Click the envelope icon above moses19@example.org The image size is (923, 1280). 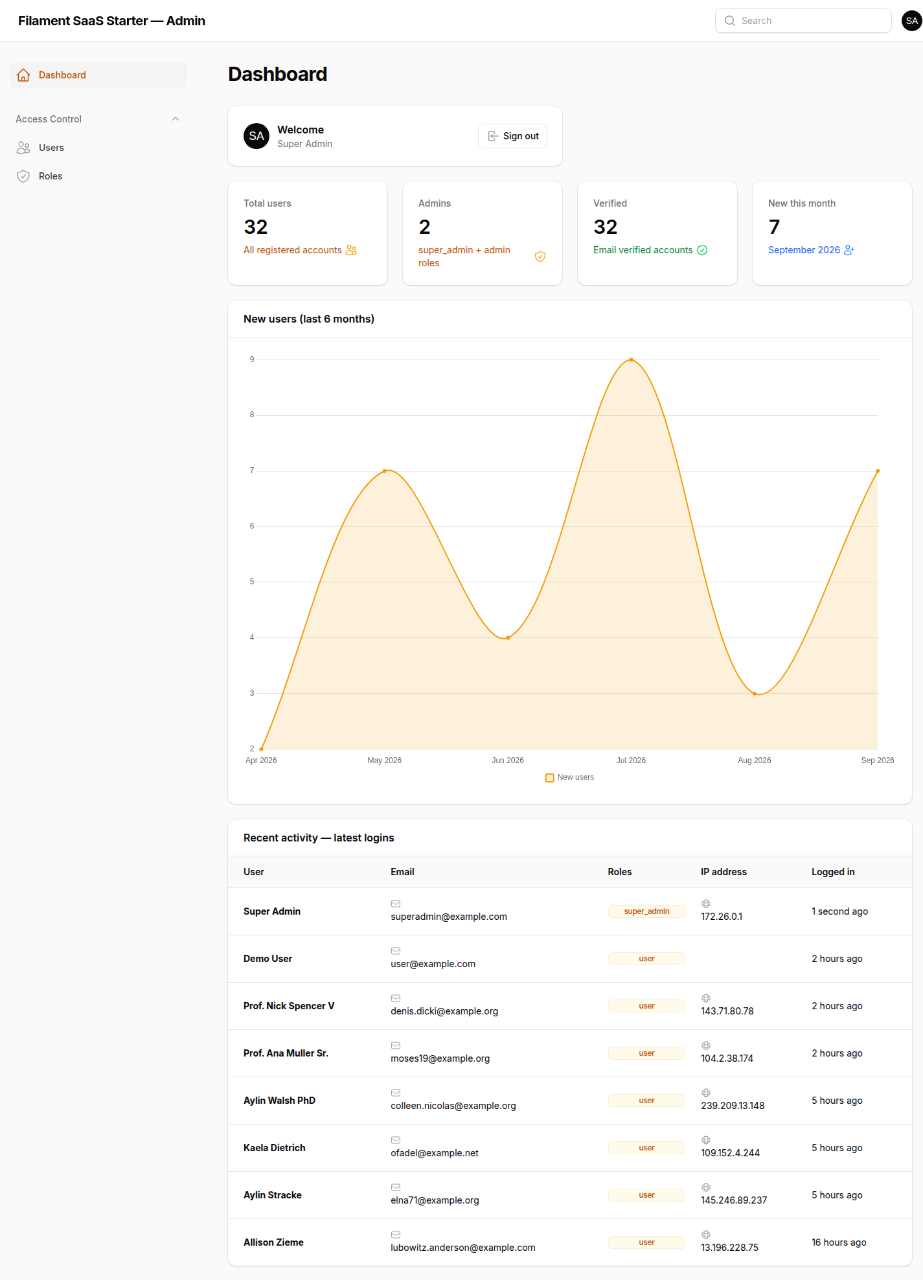pos(396,1046)
